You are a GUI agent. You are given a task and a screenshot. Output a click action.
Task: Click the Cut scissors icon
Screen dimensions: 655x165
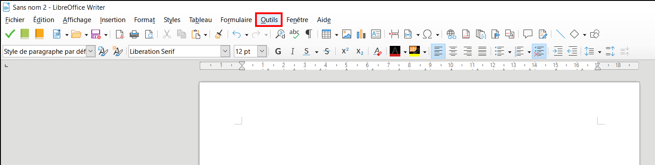[167, 34]
